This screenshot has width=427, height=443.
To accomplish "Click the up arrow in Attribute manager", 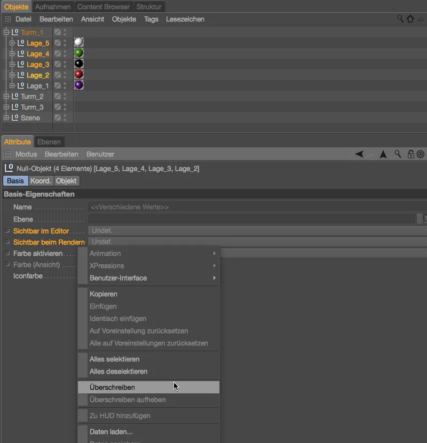I will [383, 154].
